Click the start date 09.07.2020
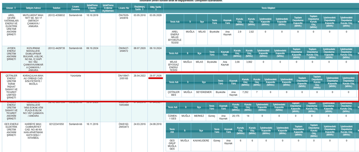Screen dimensions: 359x152 coord(140,48)
